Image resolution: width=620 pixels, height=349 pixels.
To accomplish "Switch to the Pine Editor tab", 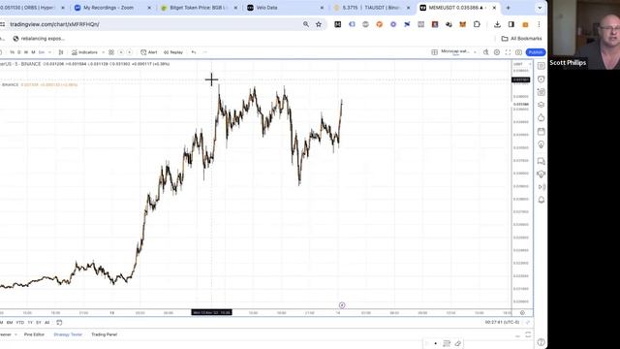I will click(34, 334).
